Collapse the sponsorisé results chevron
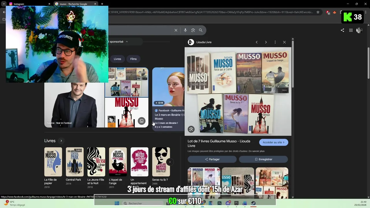The image size is (370, 208). [x=127, y=42]
